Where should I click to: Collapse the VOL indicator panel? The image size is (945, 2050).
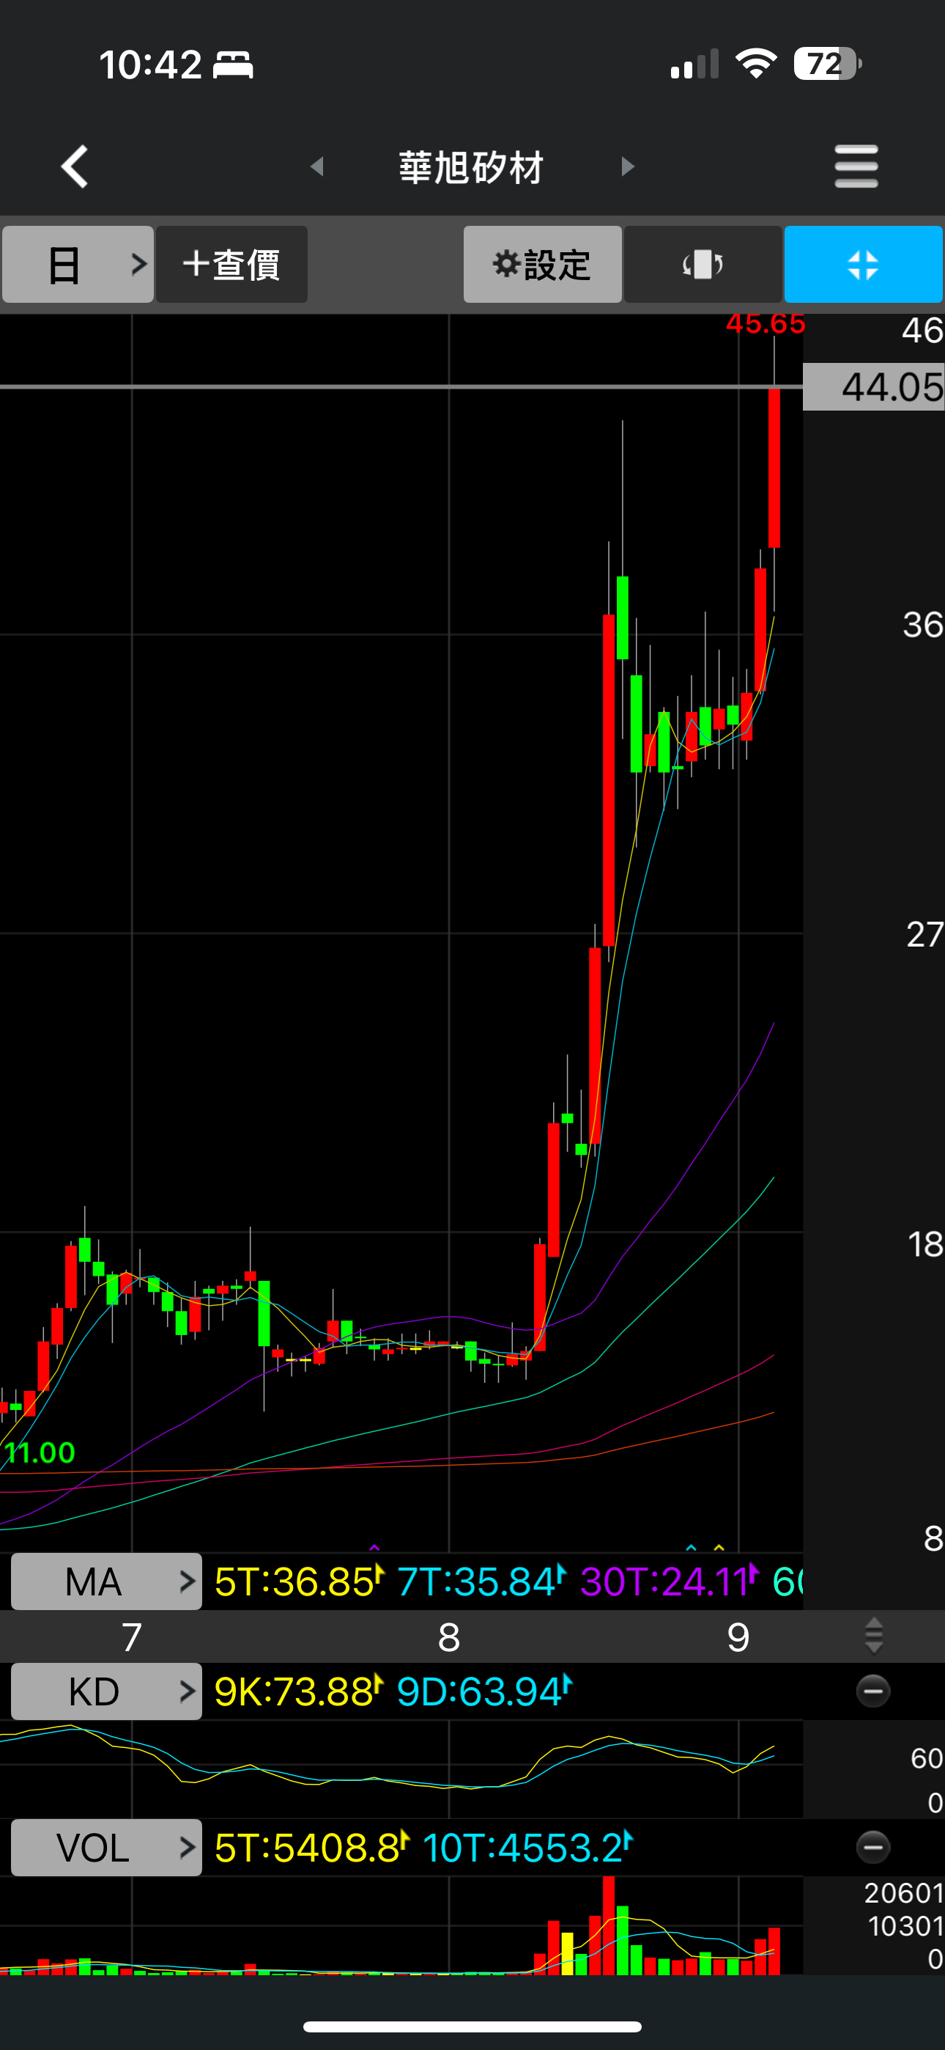pos(872,1847)
